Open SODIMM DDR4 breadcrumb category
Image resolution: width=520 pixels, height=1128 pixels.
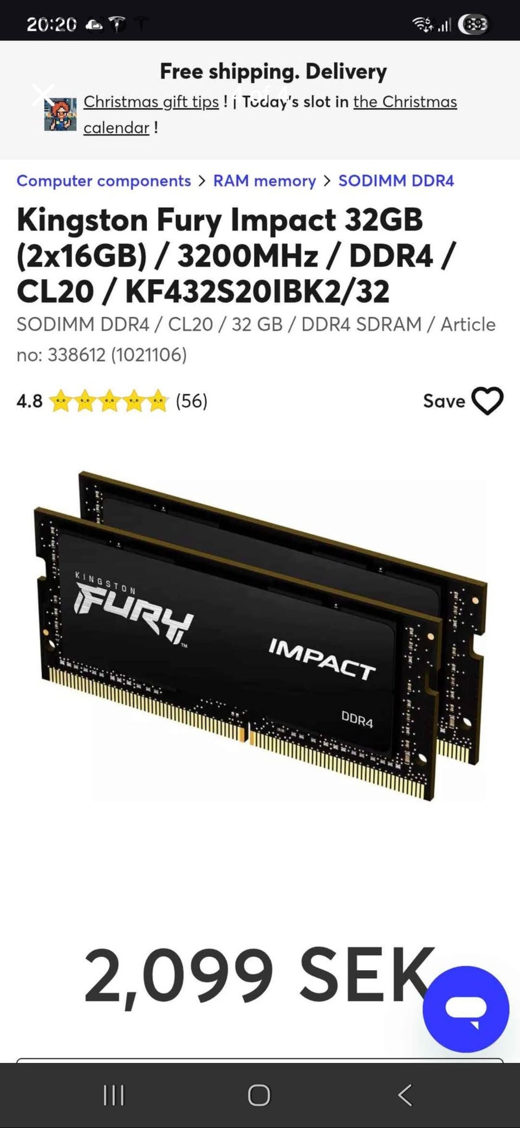click(396, 181)
